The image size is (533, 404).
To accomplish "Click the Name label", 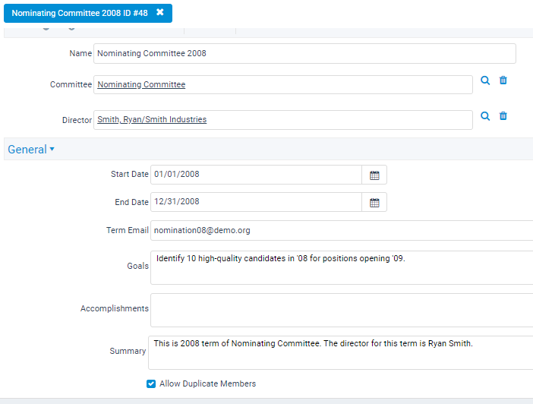I will pos(80,53).
